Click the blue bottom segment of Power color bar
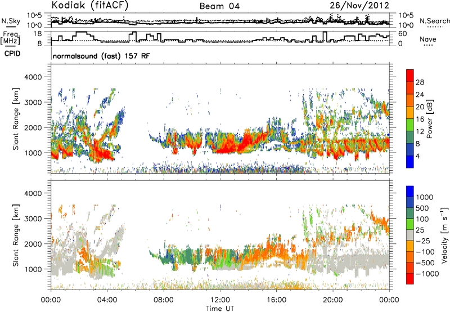This screenshot has height=312, width=450. 410,162
